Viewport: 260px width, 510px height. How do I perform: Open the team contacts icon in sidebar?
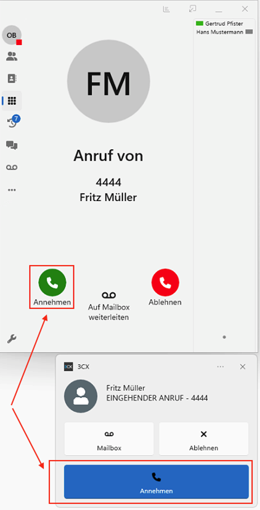point(12,57)
